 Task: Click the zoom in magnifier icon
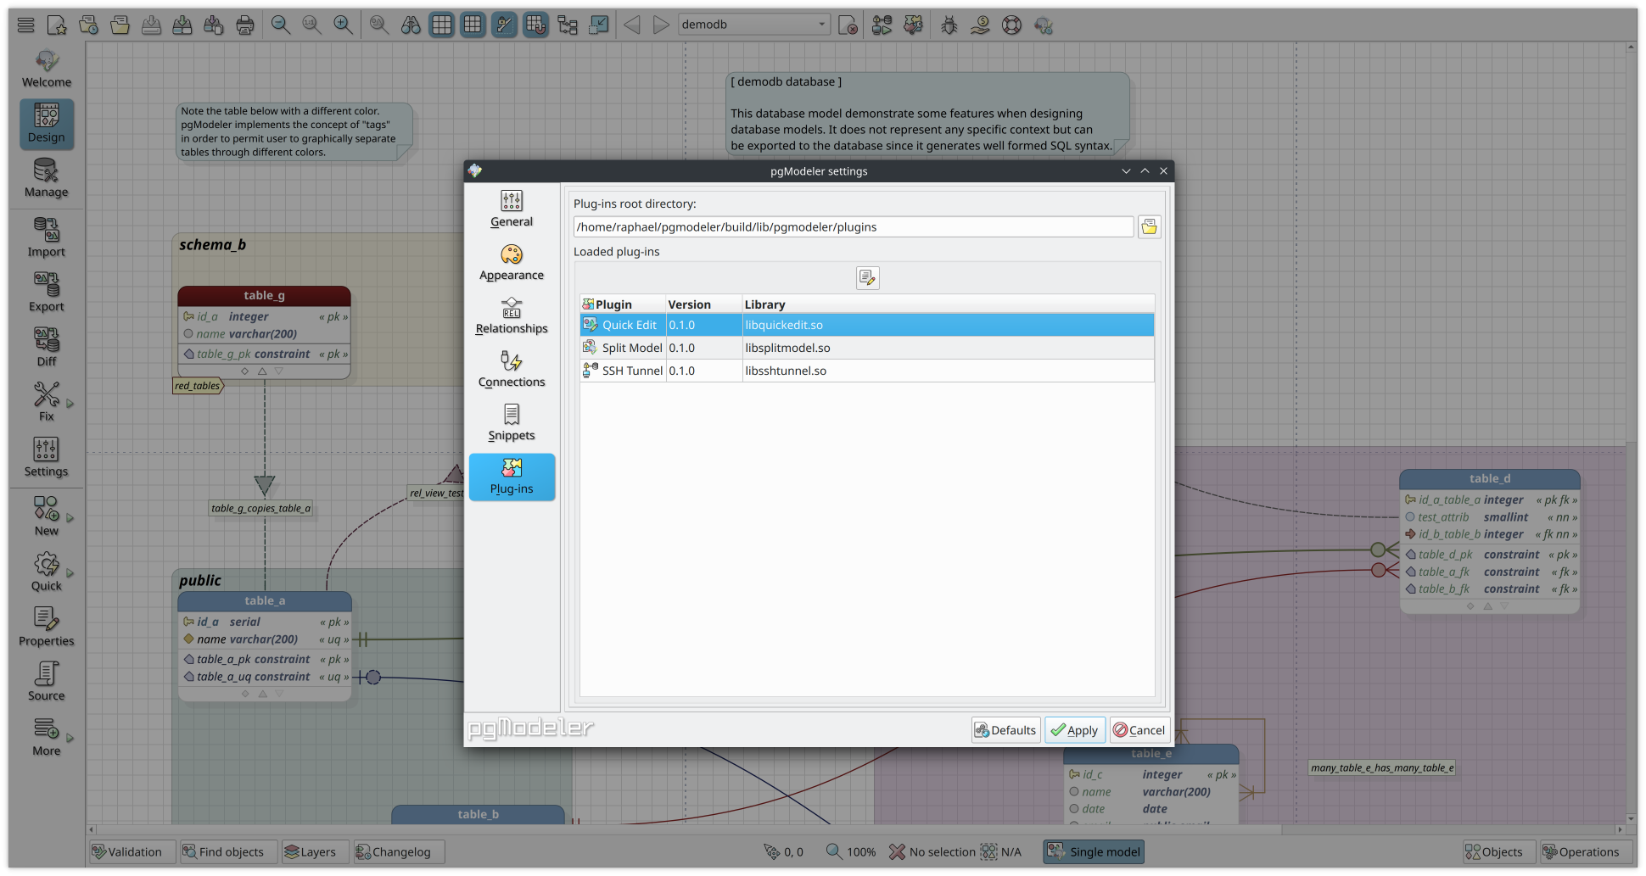point(343,25)
